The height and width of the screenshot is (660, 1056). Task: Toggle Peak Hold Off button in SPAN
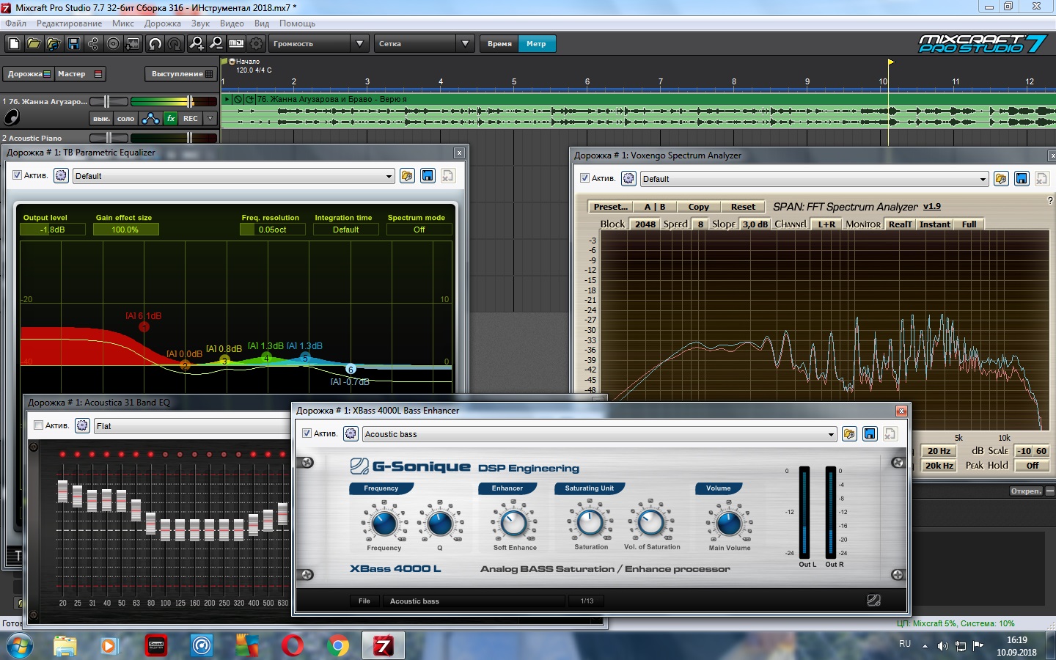1033,466
